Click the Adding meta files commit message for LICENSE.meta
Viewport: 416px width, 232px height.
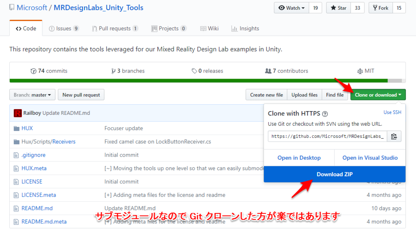165,195
